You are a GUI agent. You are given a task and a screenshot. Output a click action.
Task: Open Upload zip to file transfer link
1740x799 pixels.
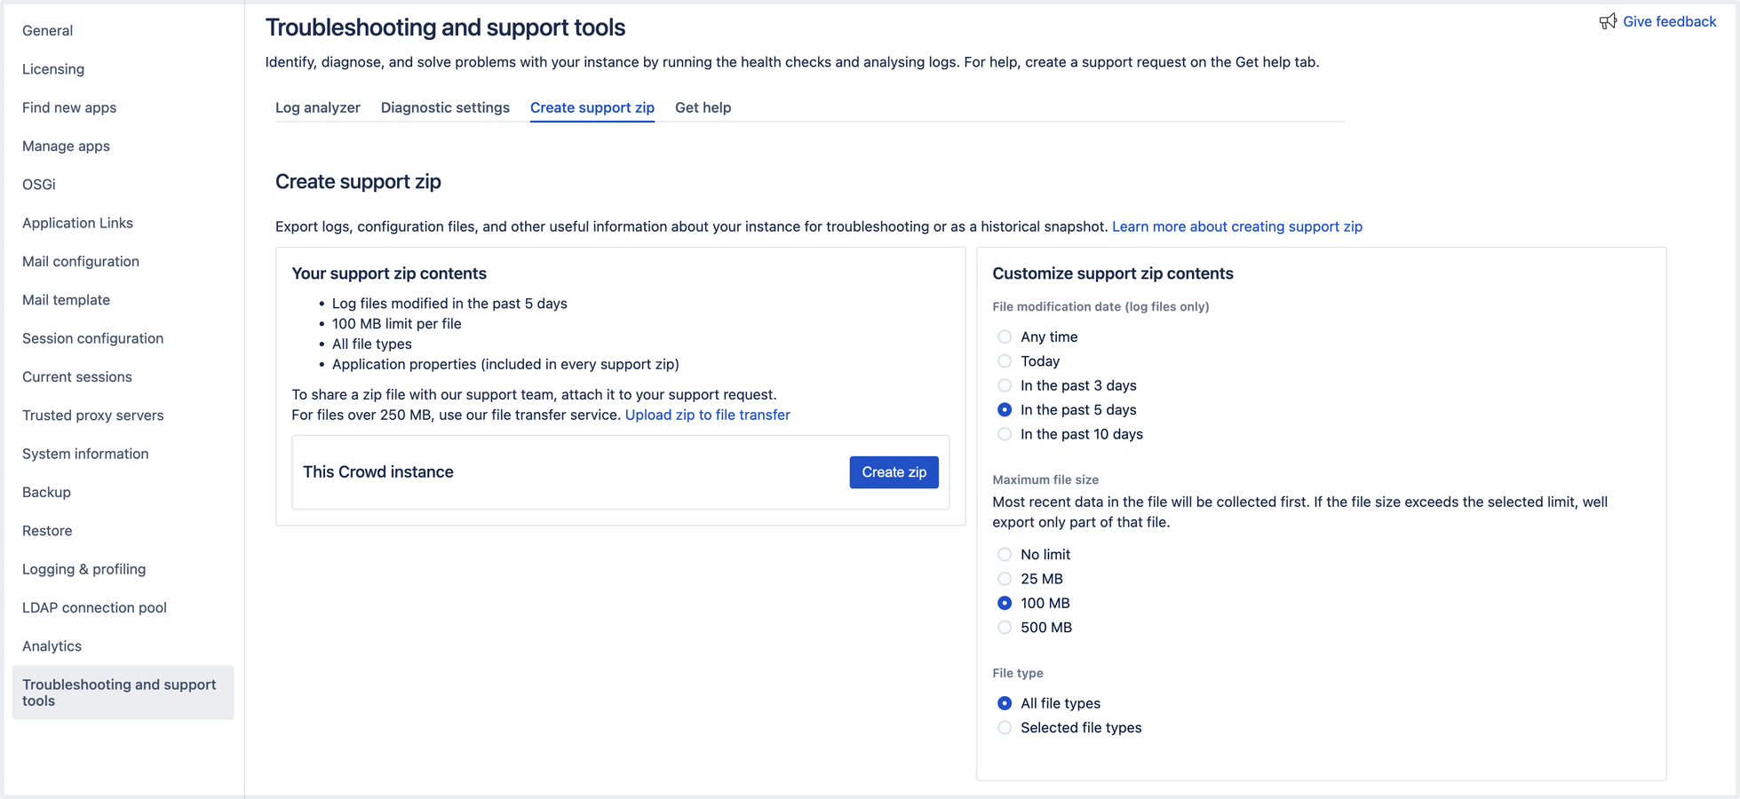tap(707, 415)
